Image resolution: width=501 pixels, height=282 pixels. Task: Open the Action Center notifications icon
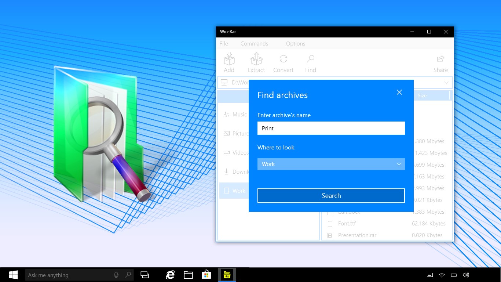[x=430, y=275]
